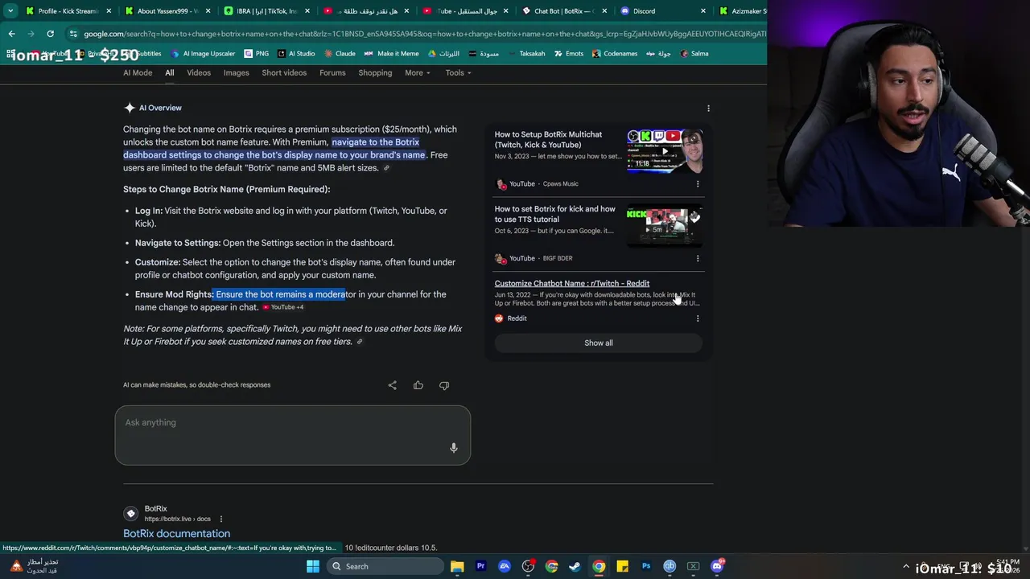Open OBS Studio from taskbar
The height and width of the screenshot is (579, 1030).
(x=528, y=566)
